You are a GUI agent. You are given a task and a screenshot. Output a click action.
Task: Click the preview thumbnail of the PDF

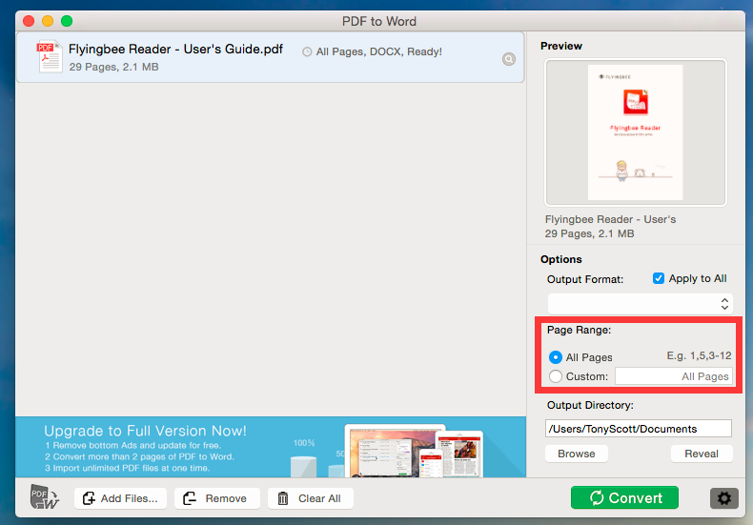[x=636, y=132]
